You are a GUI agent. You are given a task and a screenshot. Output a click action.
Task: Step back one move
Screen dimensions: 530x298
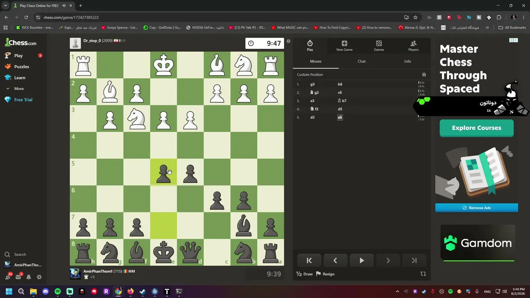(x=335, y=260)
